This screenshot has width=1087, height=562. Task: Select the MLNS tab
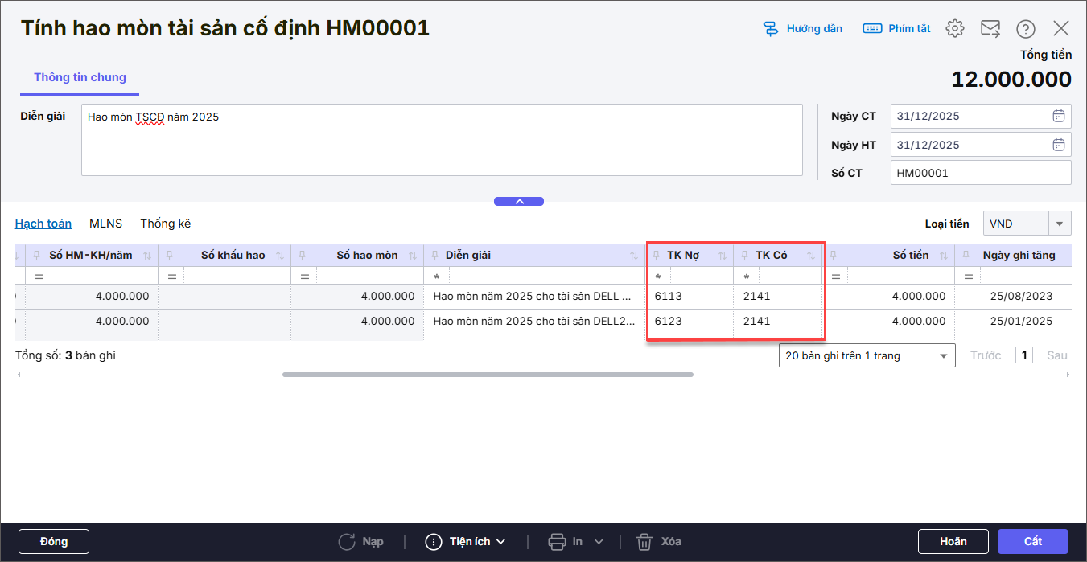(105, 224)
